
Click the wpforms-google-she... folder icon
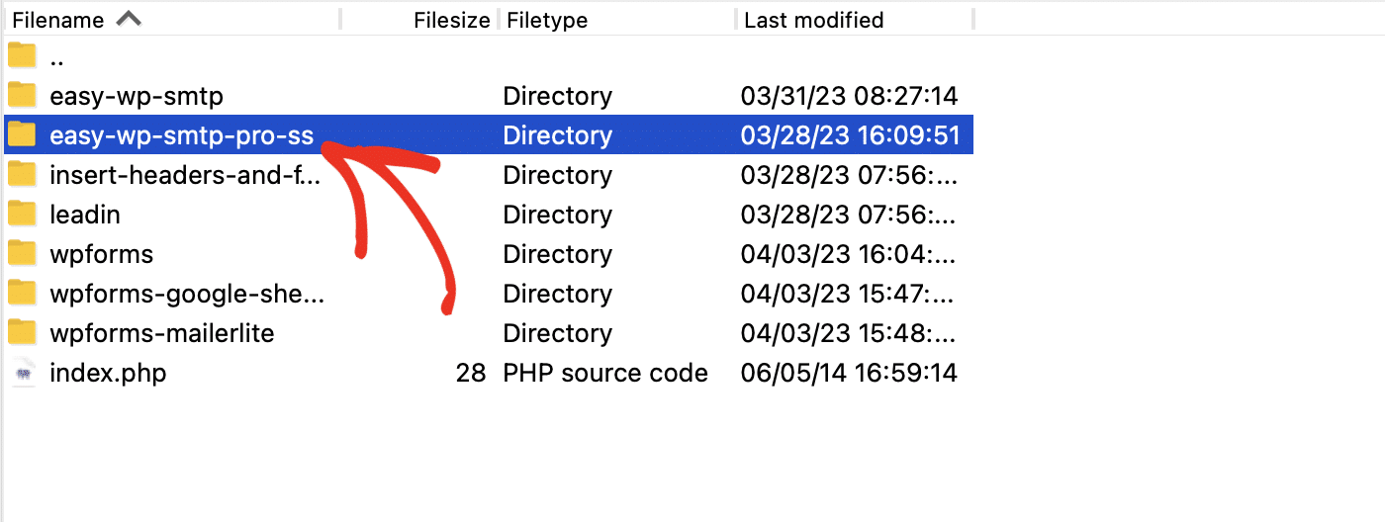pos(22,293)
